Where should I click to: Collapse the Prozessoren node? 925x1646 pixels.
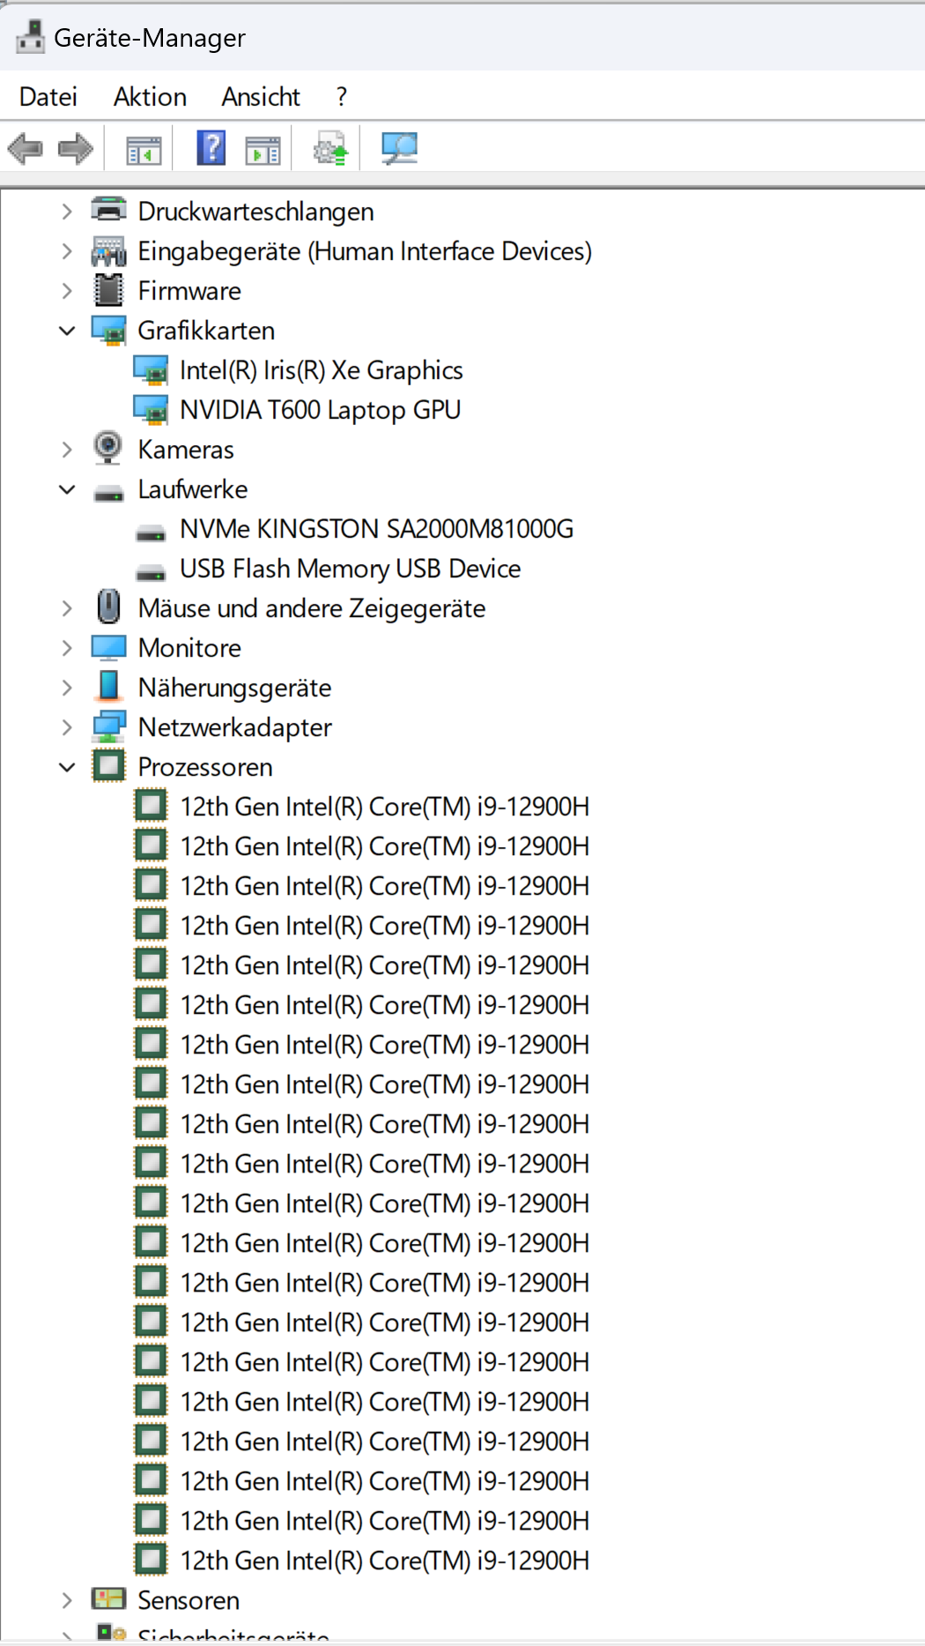click(x=67, y=767)
